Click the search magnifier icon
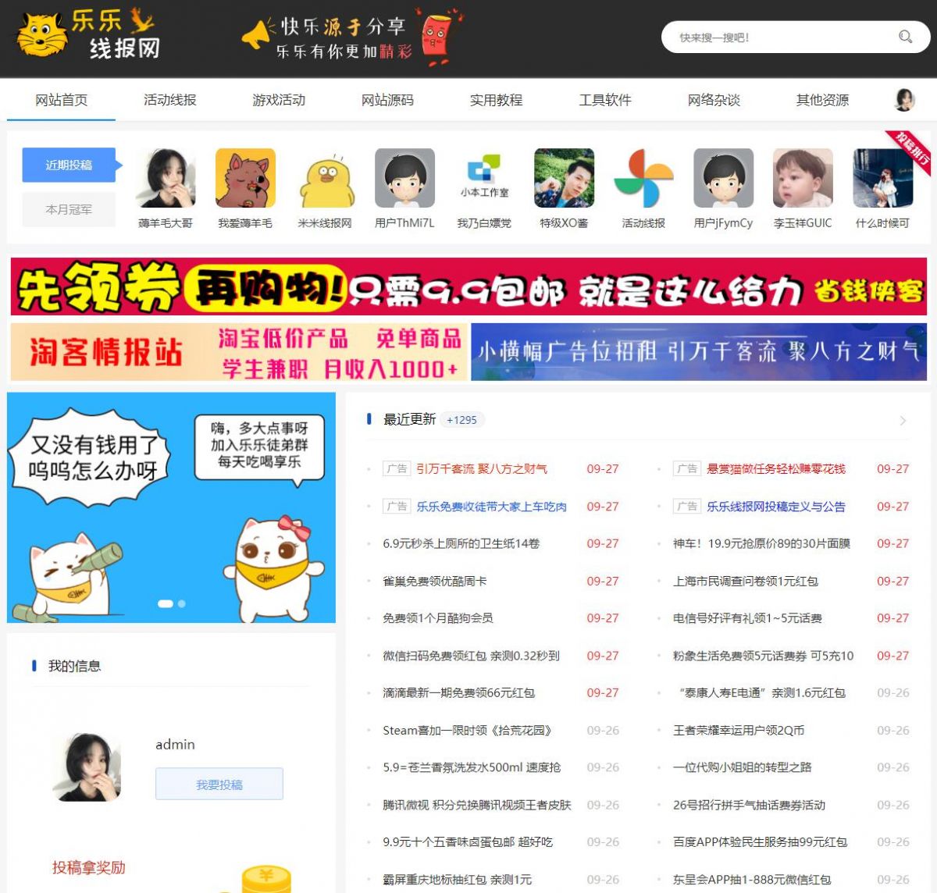The height and width of the screenshot is (893, 937). coord(905,37)
